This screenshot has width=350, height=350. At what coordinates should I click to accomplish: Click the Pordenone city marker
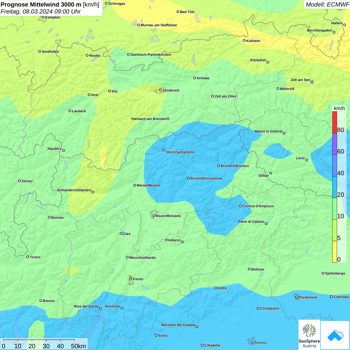pos(297,297)
